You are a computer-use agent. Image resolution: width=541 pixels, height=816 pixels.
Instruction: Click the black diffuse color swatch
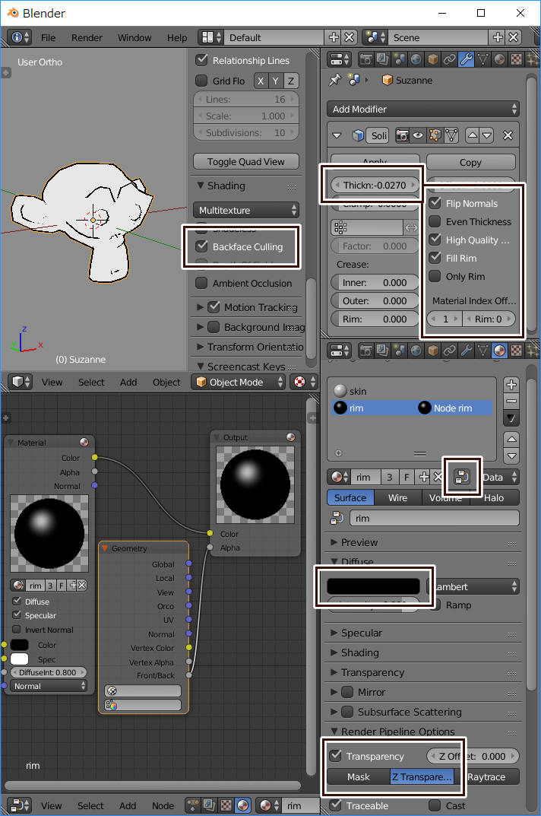pos(373,586)
